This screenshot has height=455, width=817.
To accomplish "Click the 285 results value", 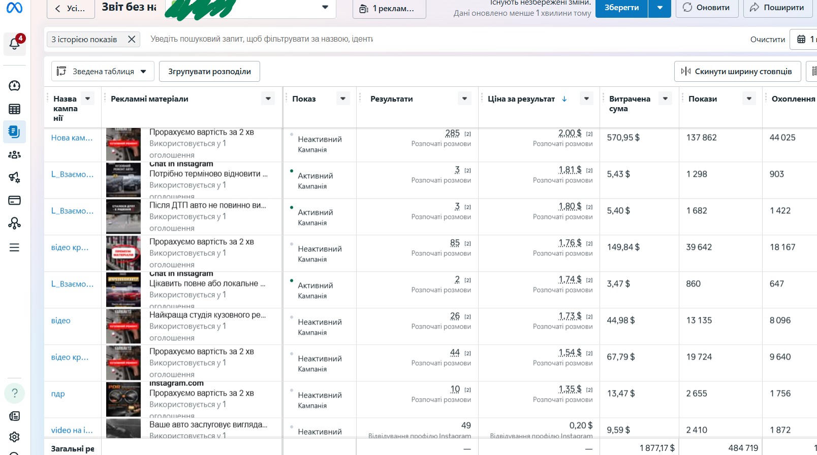I will (x=452, y=133).
